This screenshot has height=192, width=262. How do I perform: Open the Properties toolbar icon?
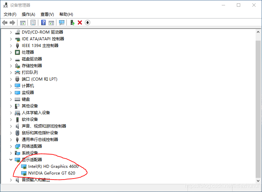(x=33, y=22)
